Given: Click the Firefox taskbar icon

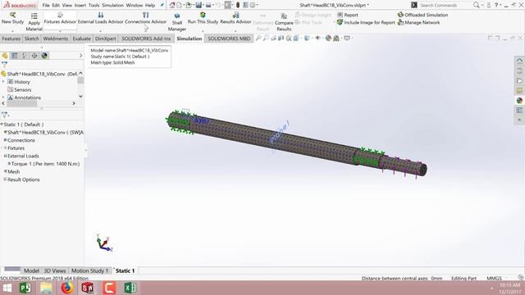Looking at the screenshot, I should pyautogui.click(x=67, y=288).
